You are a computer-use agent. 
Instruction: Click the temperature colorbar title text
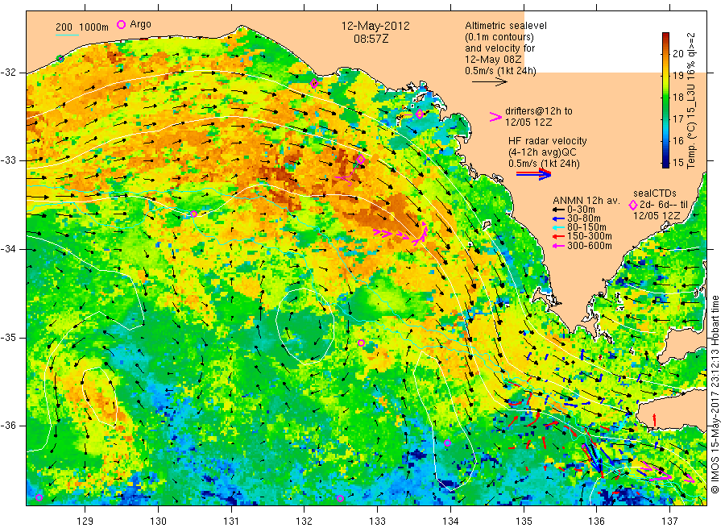click(x=691, y=101)
